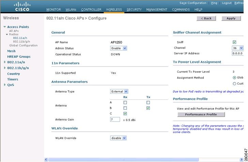Open All APs in sidebar
Viewport: 248px width, 162px height.
[x=14, y=31]
